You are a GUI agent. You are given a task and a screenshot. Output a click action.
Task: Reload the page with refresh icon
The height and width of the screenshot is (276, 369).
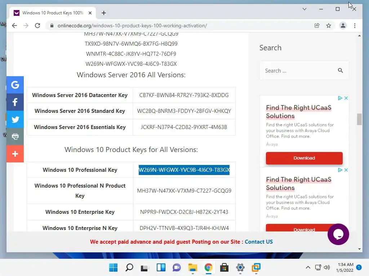[37, 26]
